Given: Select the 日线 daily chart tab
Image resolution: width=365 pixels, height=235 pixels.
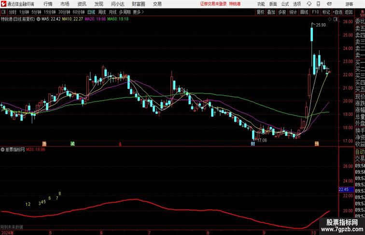Looking at the screenshot, I should tap(91, 12).
